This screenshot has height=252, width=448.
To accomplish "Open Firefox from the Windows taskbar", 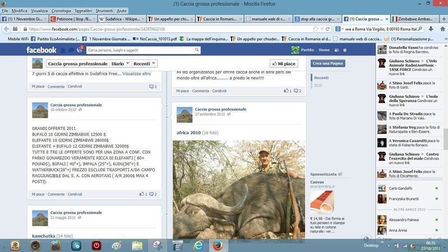I will tap(217, 245).
